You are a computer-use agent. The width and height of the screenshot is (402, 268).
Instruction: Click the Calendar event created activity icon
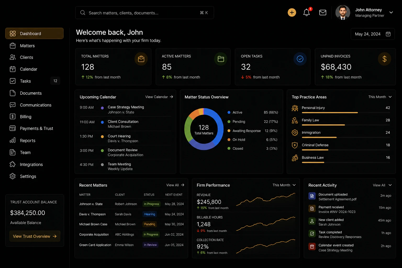(x=312, y=247)
